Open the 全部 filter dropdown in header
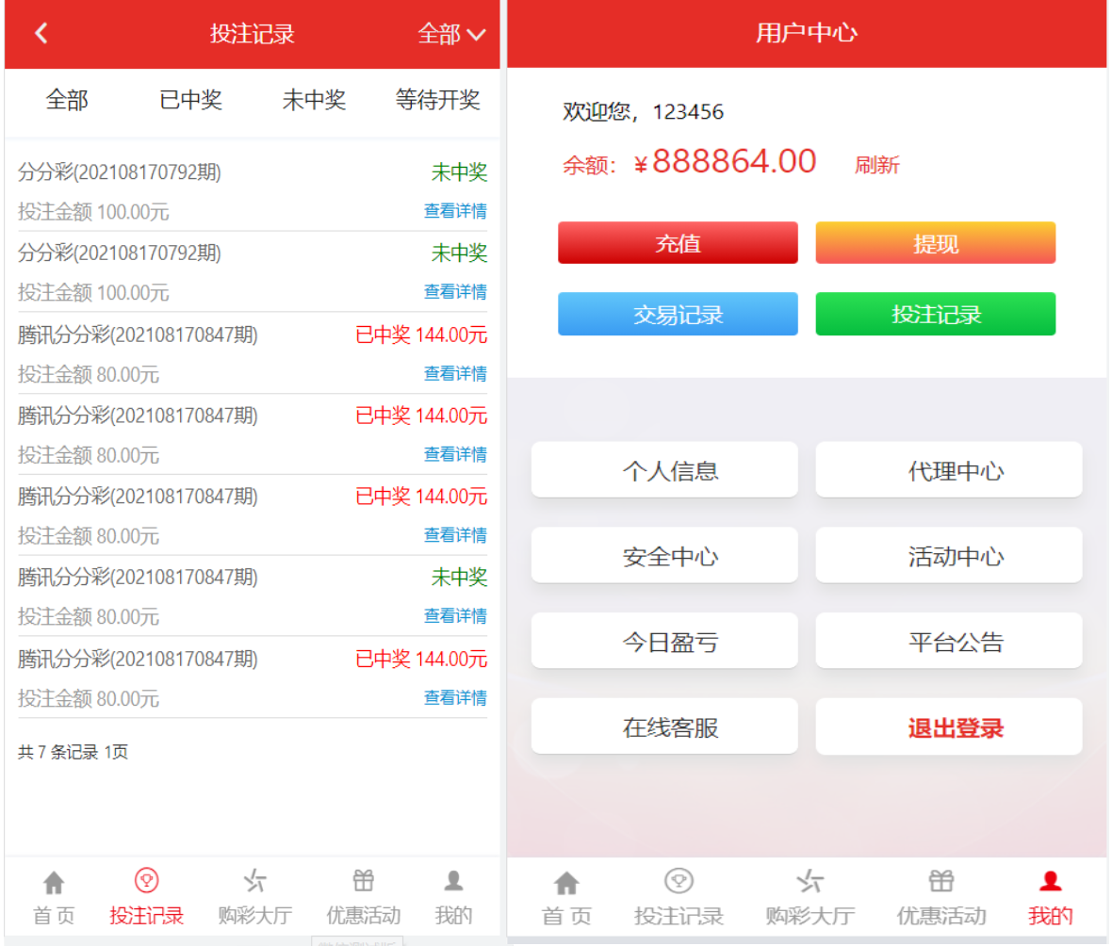Viewport: 1112px width, 946px height. (451, 35)
